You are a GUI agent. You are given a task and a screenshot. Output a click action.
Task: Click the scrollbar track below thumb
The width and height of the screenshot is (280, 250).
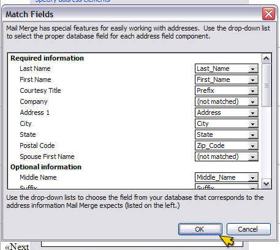pyautogui.click(x=267, y=142)
